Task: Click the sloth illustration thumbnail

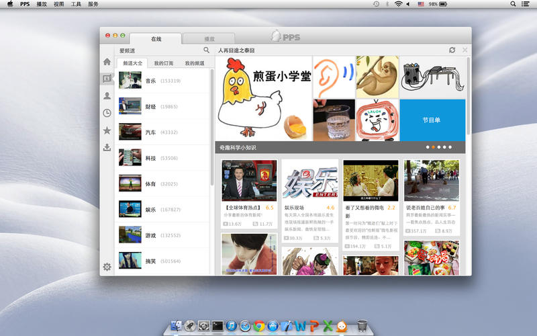Action: [377, 77]
